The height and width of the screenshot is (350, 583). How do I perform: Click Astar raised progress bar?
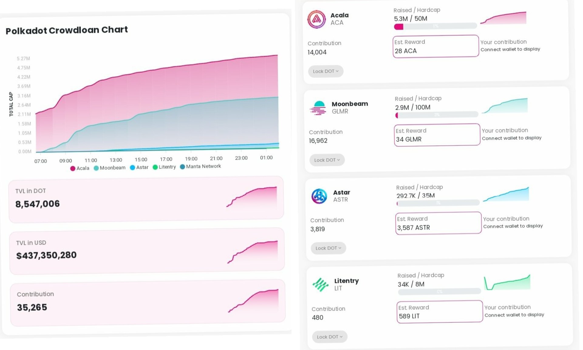438,203
